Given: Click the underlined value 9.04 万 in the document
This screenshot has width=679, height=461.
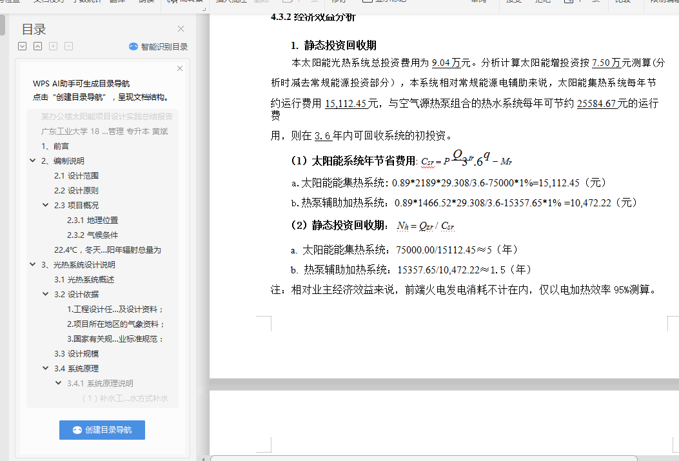Looking at the screenshot, I should pos(446,63).
